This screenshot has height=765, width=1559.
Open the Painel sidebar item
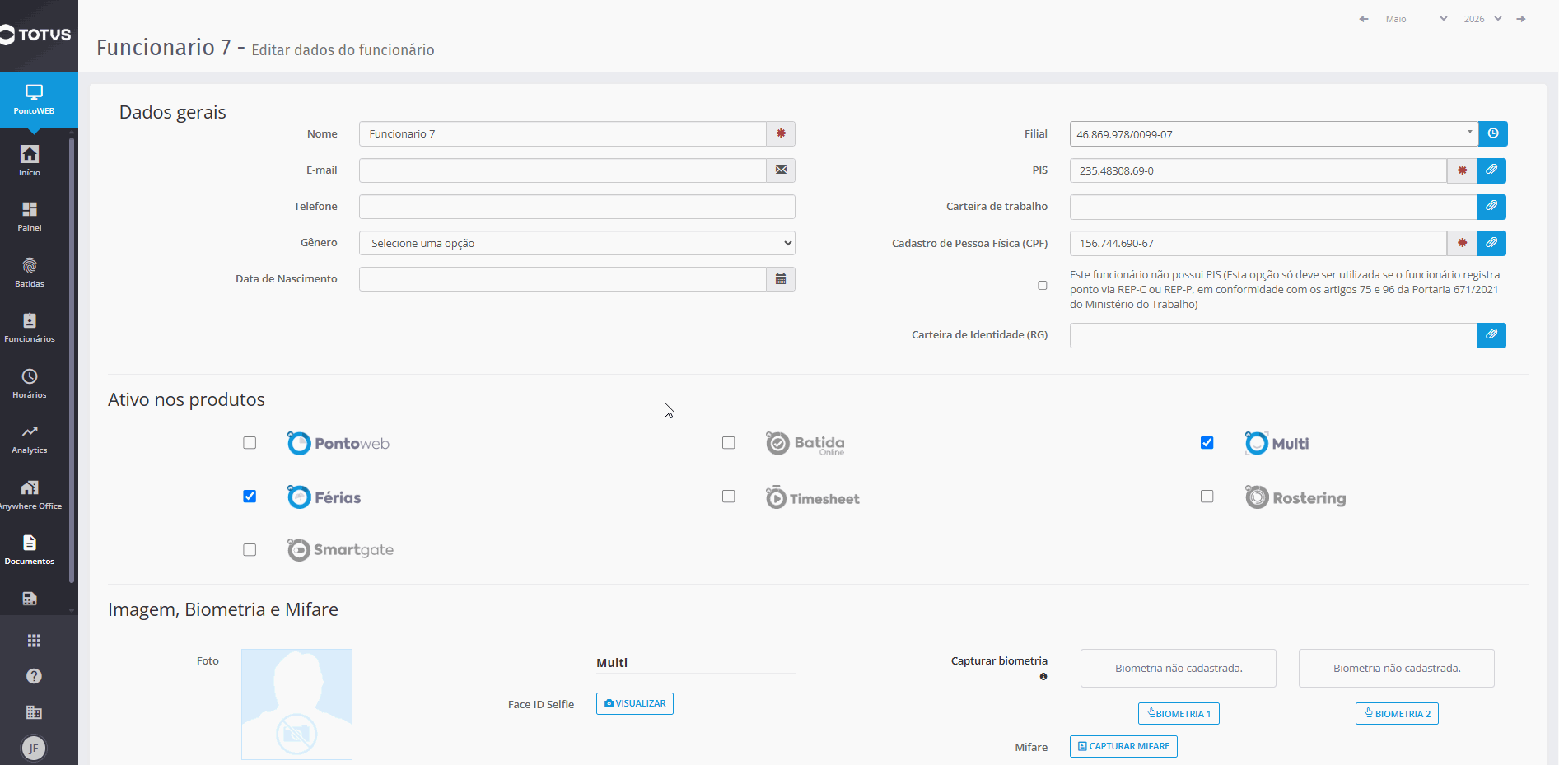click(x=30, y=217)
